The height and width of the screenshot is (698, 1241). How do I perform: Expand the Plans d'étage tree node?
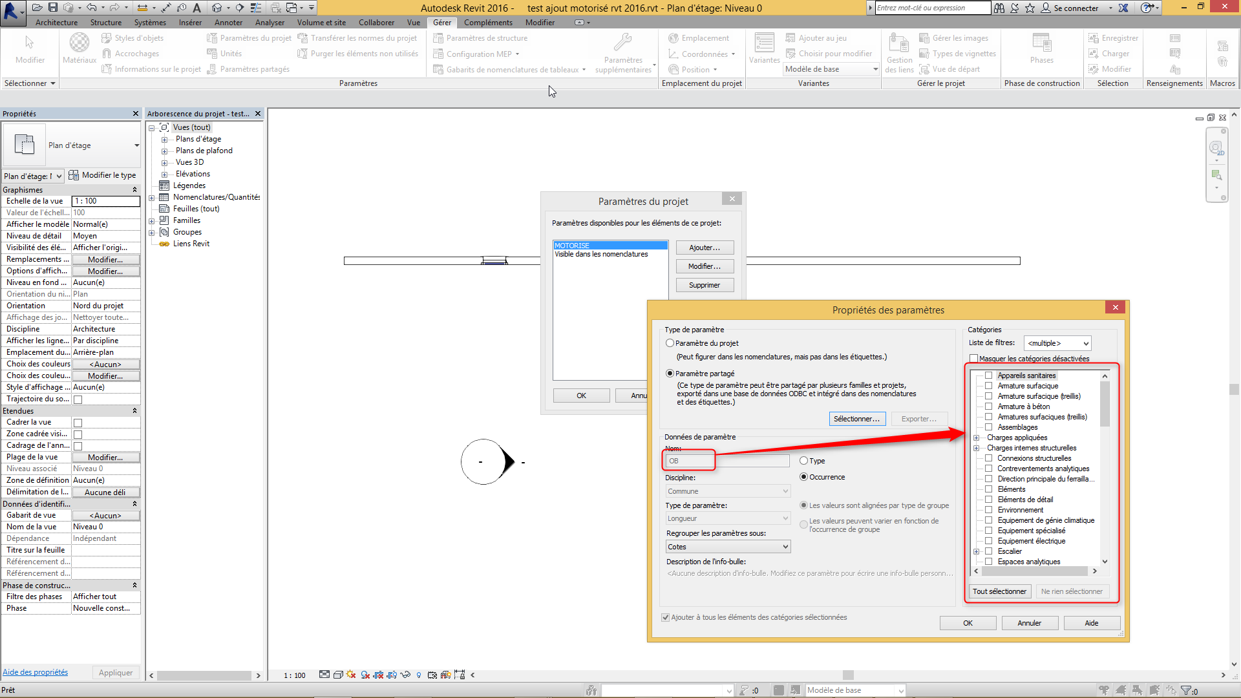(x=164, y=140)
